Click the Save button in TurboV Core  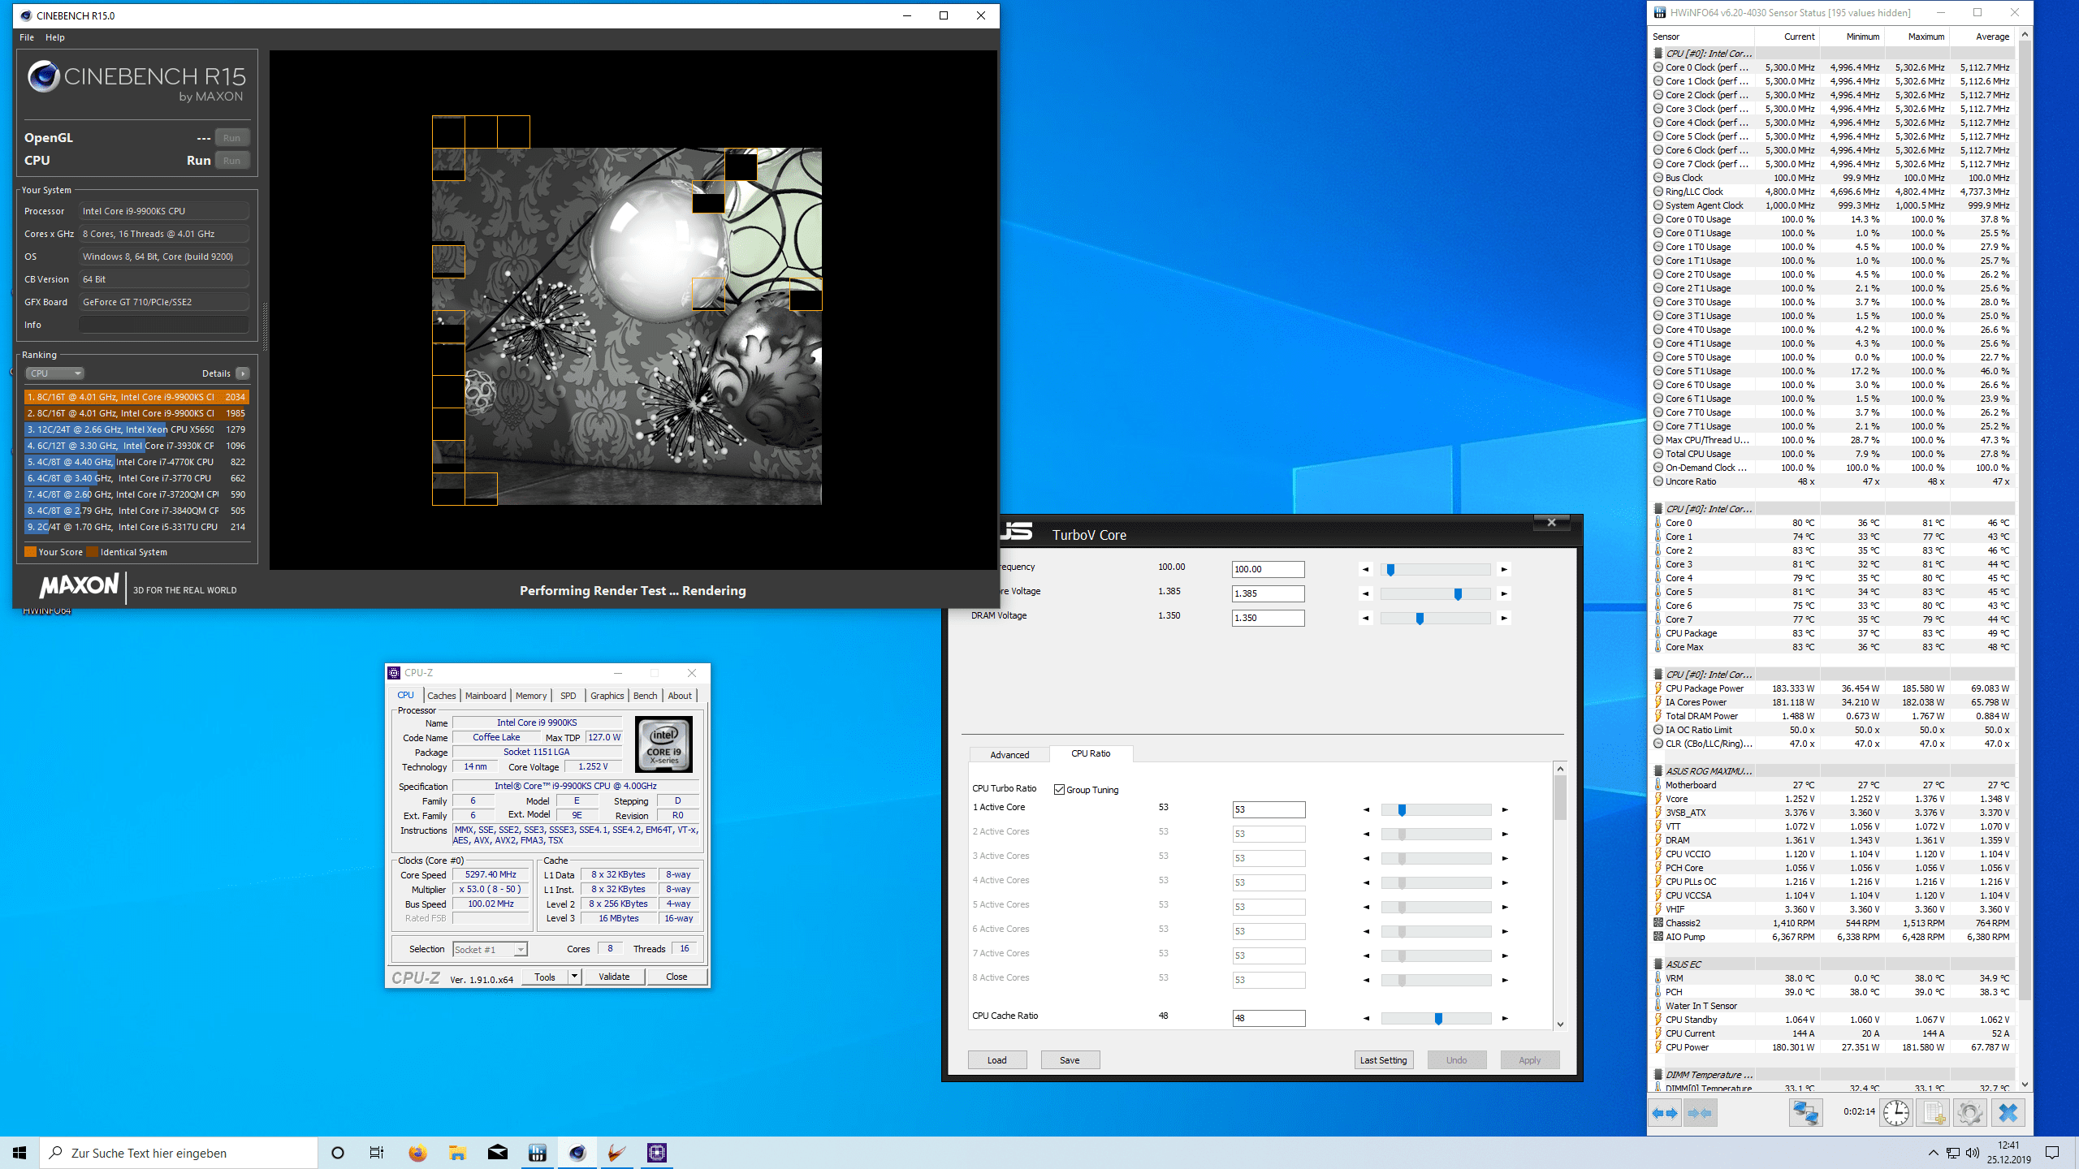click(x=1070, y=1060)
